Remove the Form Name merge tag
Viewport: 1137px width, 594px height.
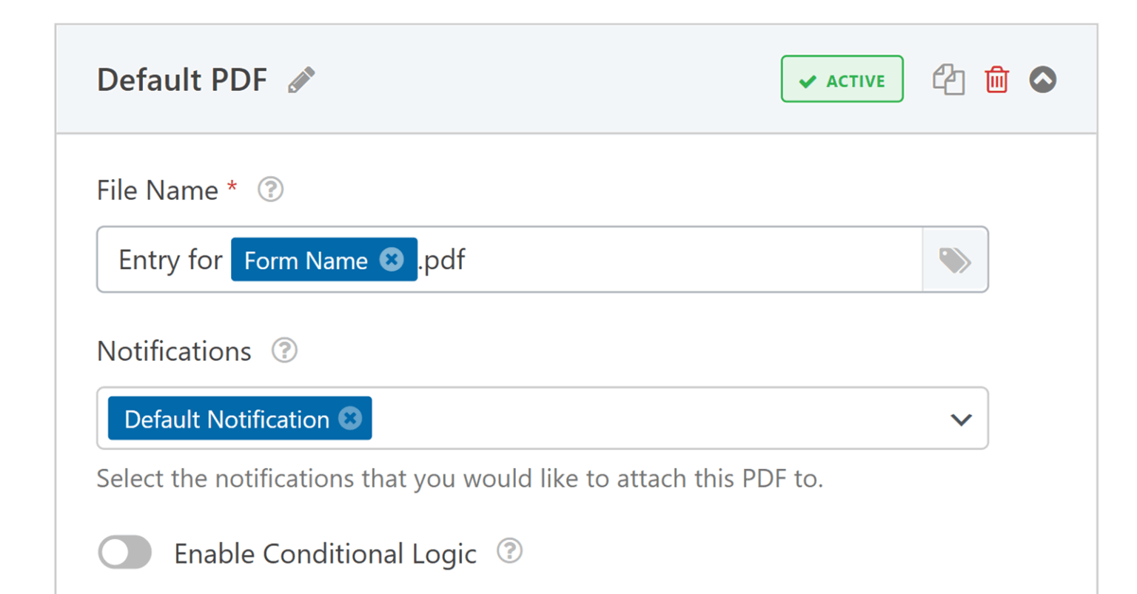point(391,260)
